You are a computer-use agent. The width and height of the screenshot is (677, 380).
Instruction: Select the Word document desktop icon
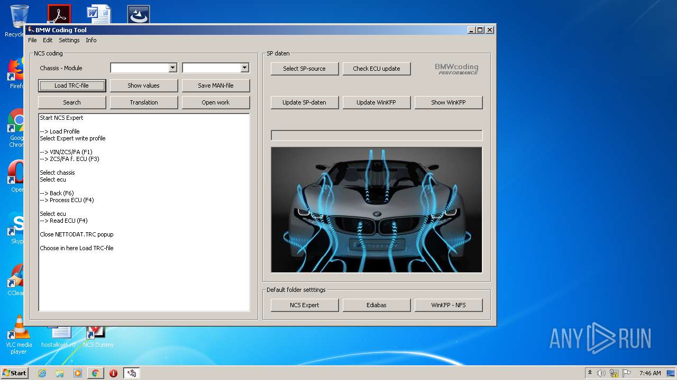pos(98,14)
